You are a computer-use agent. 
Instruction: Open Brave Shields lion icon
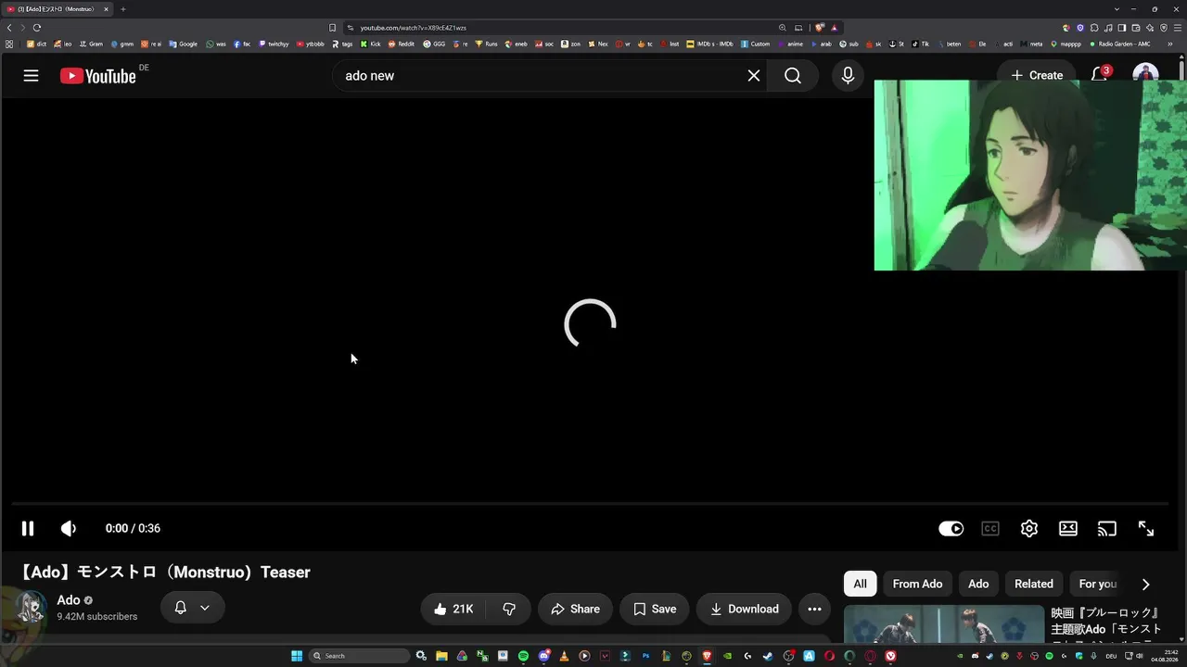(820, 28)
